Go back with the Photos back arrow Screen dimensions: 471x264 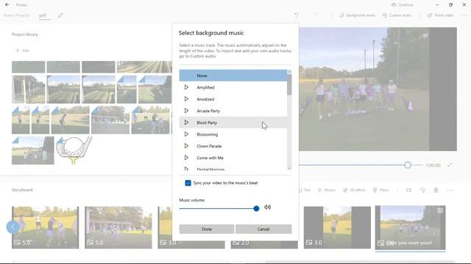pyautogui.click(x=7, y=5)
